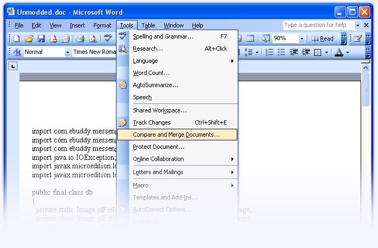Click the Document Map toolbar icon
The height and width of the screenshot is (248, 378).
tap(265, 39)
